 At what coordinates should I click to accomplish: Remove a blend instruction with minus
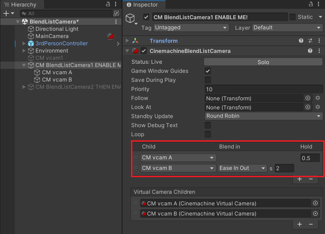tap(311, 179)
